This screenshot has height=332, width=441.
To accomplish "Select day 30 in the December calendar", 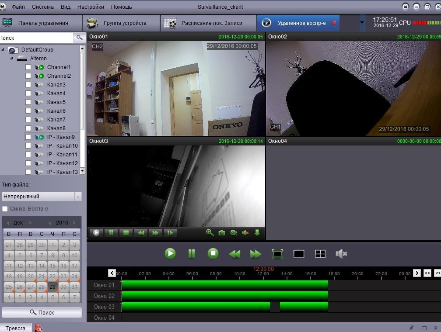I will click(63, 287).
